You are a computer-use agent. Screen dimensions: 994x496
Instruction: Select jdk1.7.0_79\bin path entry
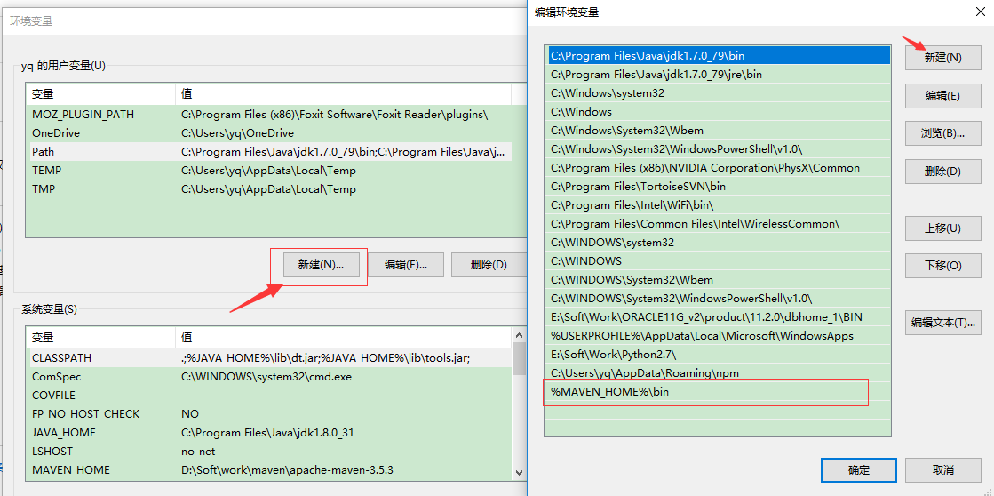click(x=719, y=56)
